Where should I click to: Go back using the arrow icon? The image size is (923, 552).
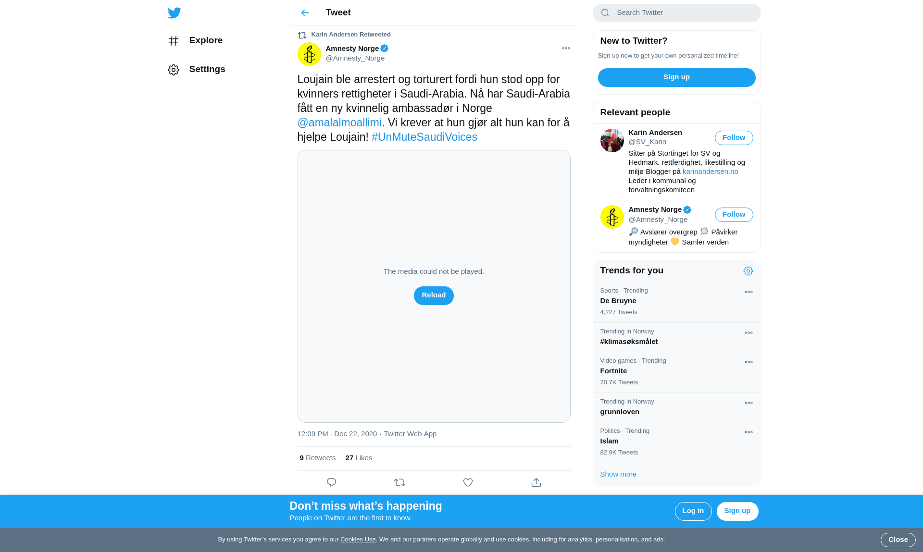coord(305,12)
